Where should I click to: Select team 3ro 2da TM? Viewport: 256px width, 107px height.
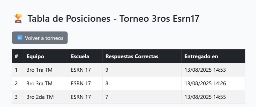(40, 97)
